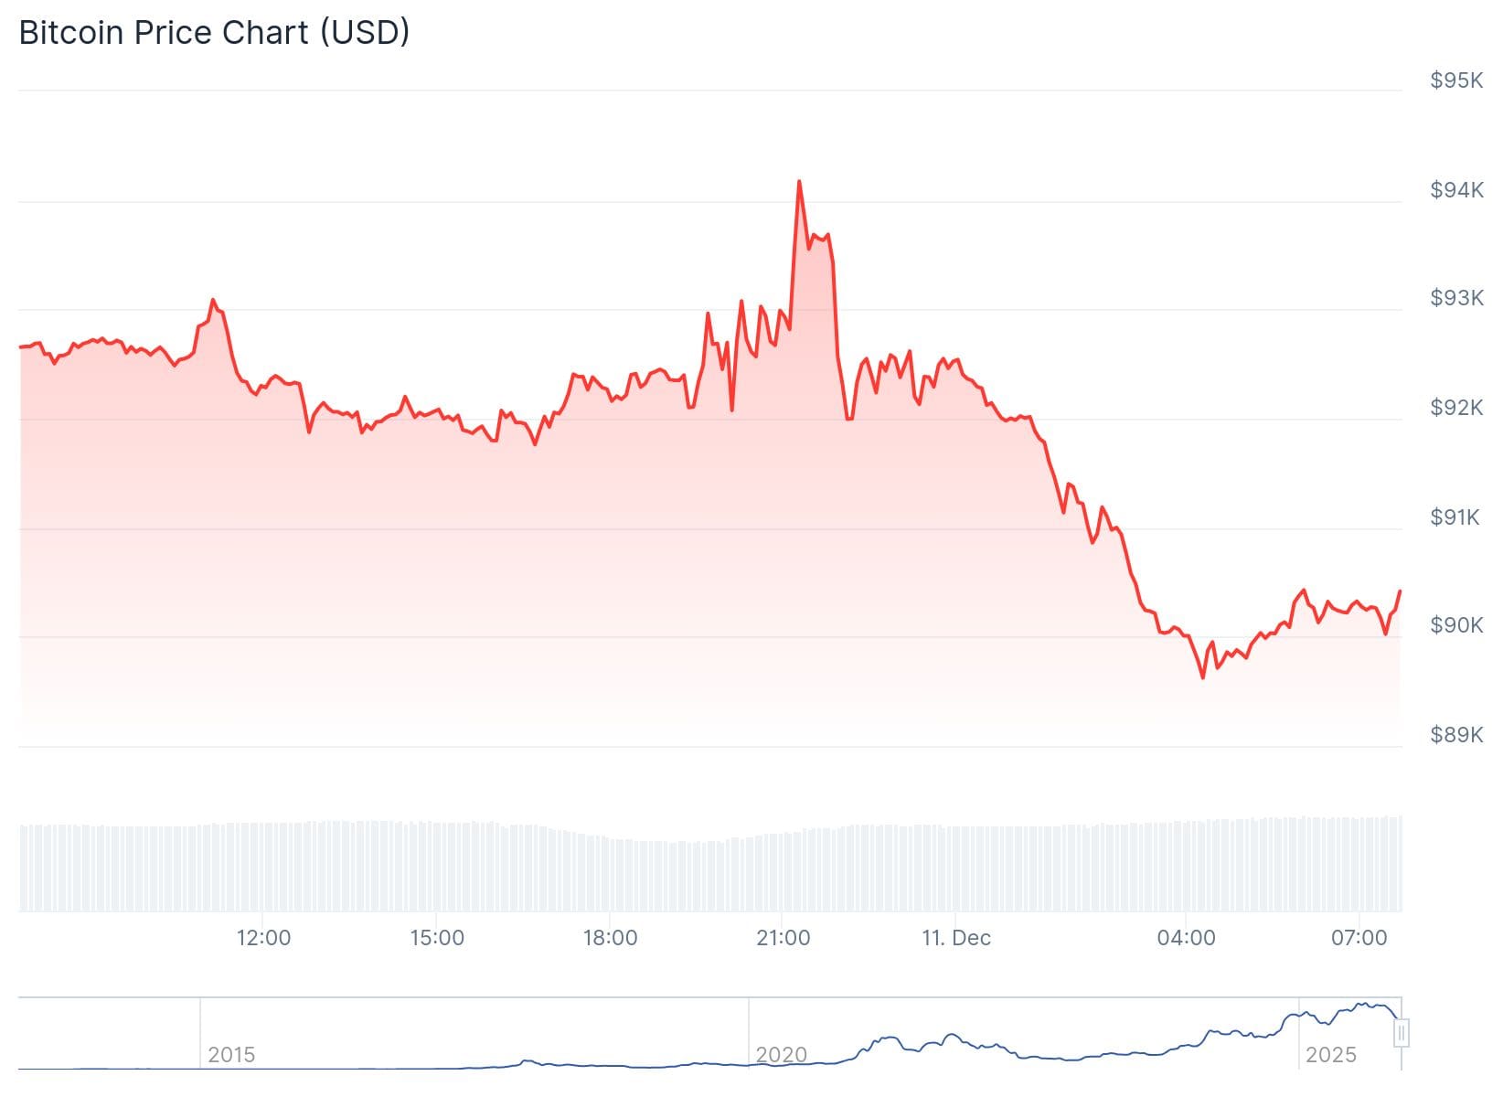1503x1097 pixels.
Task: Click the 18:00 time axis label
Action: click(610, 938)
